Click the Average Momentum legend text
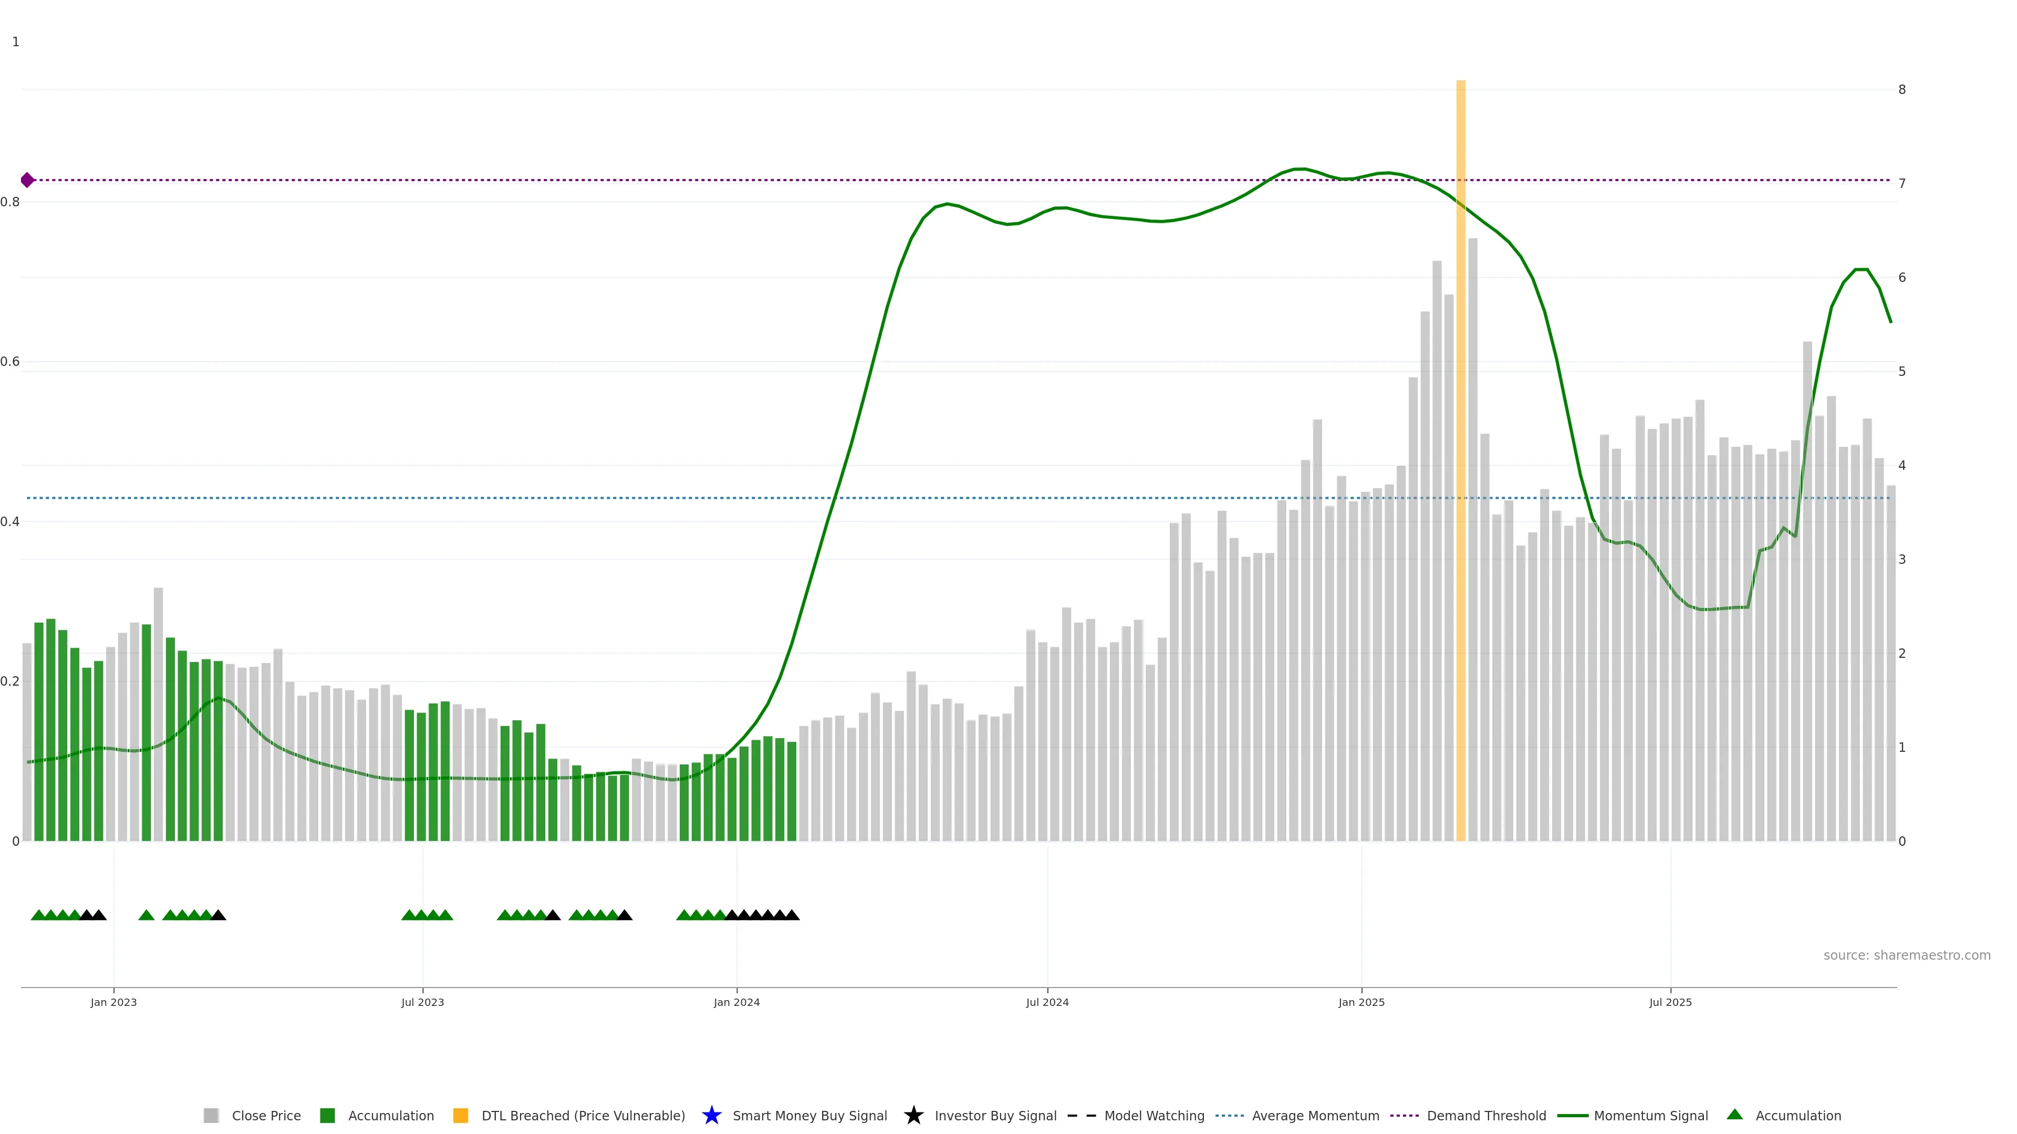 pos(1315,1115)
